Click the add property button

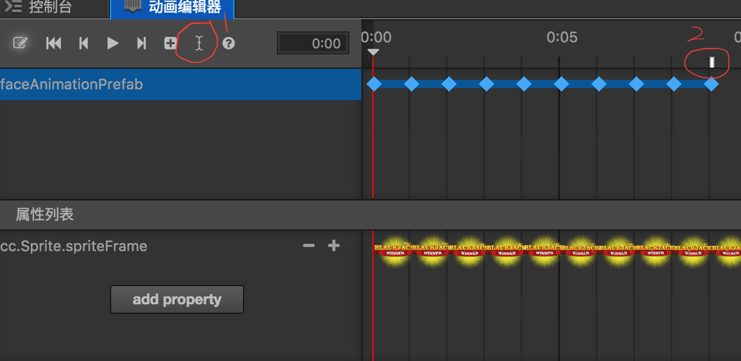tap(177, 299)
